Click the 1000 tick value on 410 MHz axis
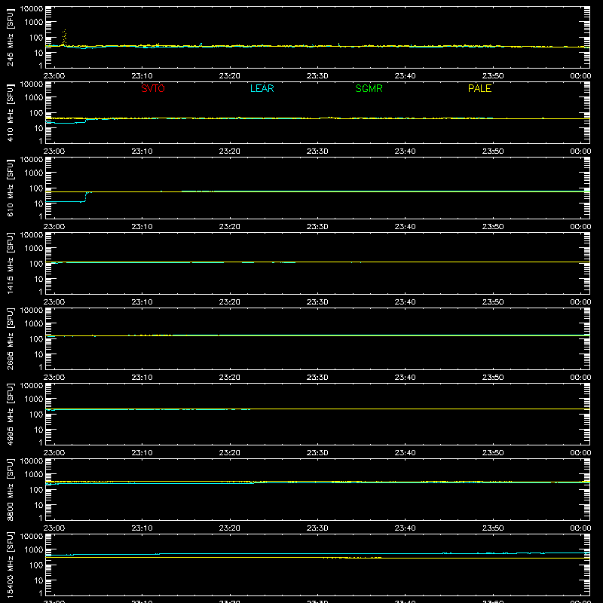Screen dimensions: 603x603 [x=34, y=98]
